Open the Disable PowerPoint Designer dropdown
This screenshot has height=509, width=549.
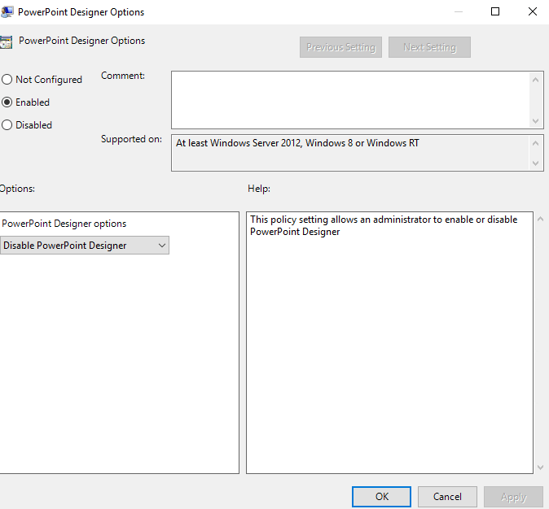[x=85, y=245]
